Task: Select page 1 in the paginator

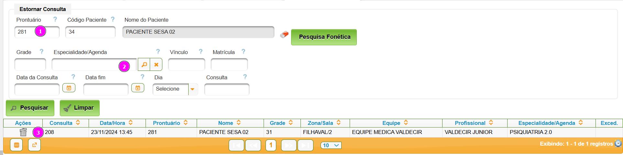Action: (271, 145)
